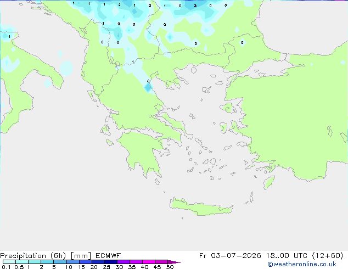This screenshot has height=269, width=348.
Task: Pick the legend swatch between 15 and 20
Action: coord(85,262)
